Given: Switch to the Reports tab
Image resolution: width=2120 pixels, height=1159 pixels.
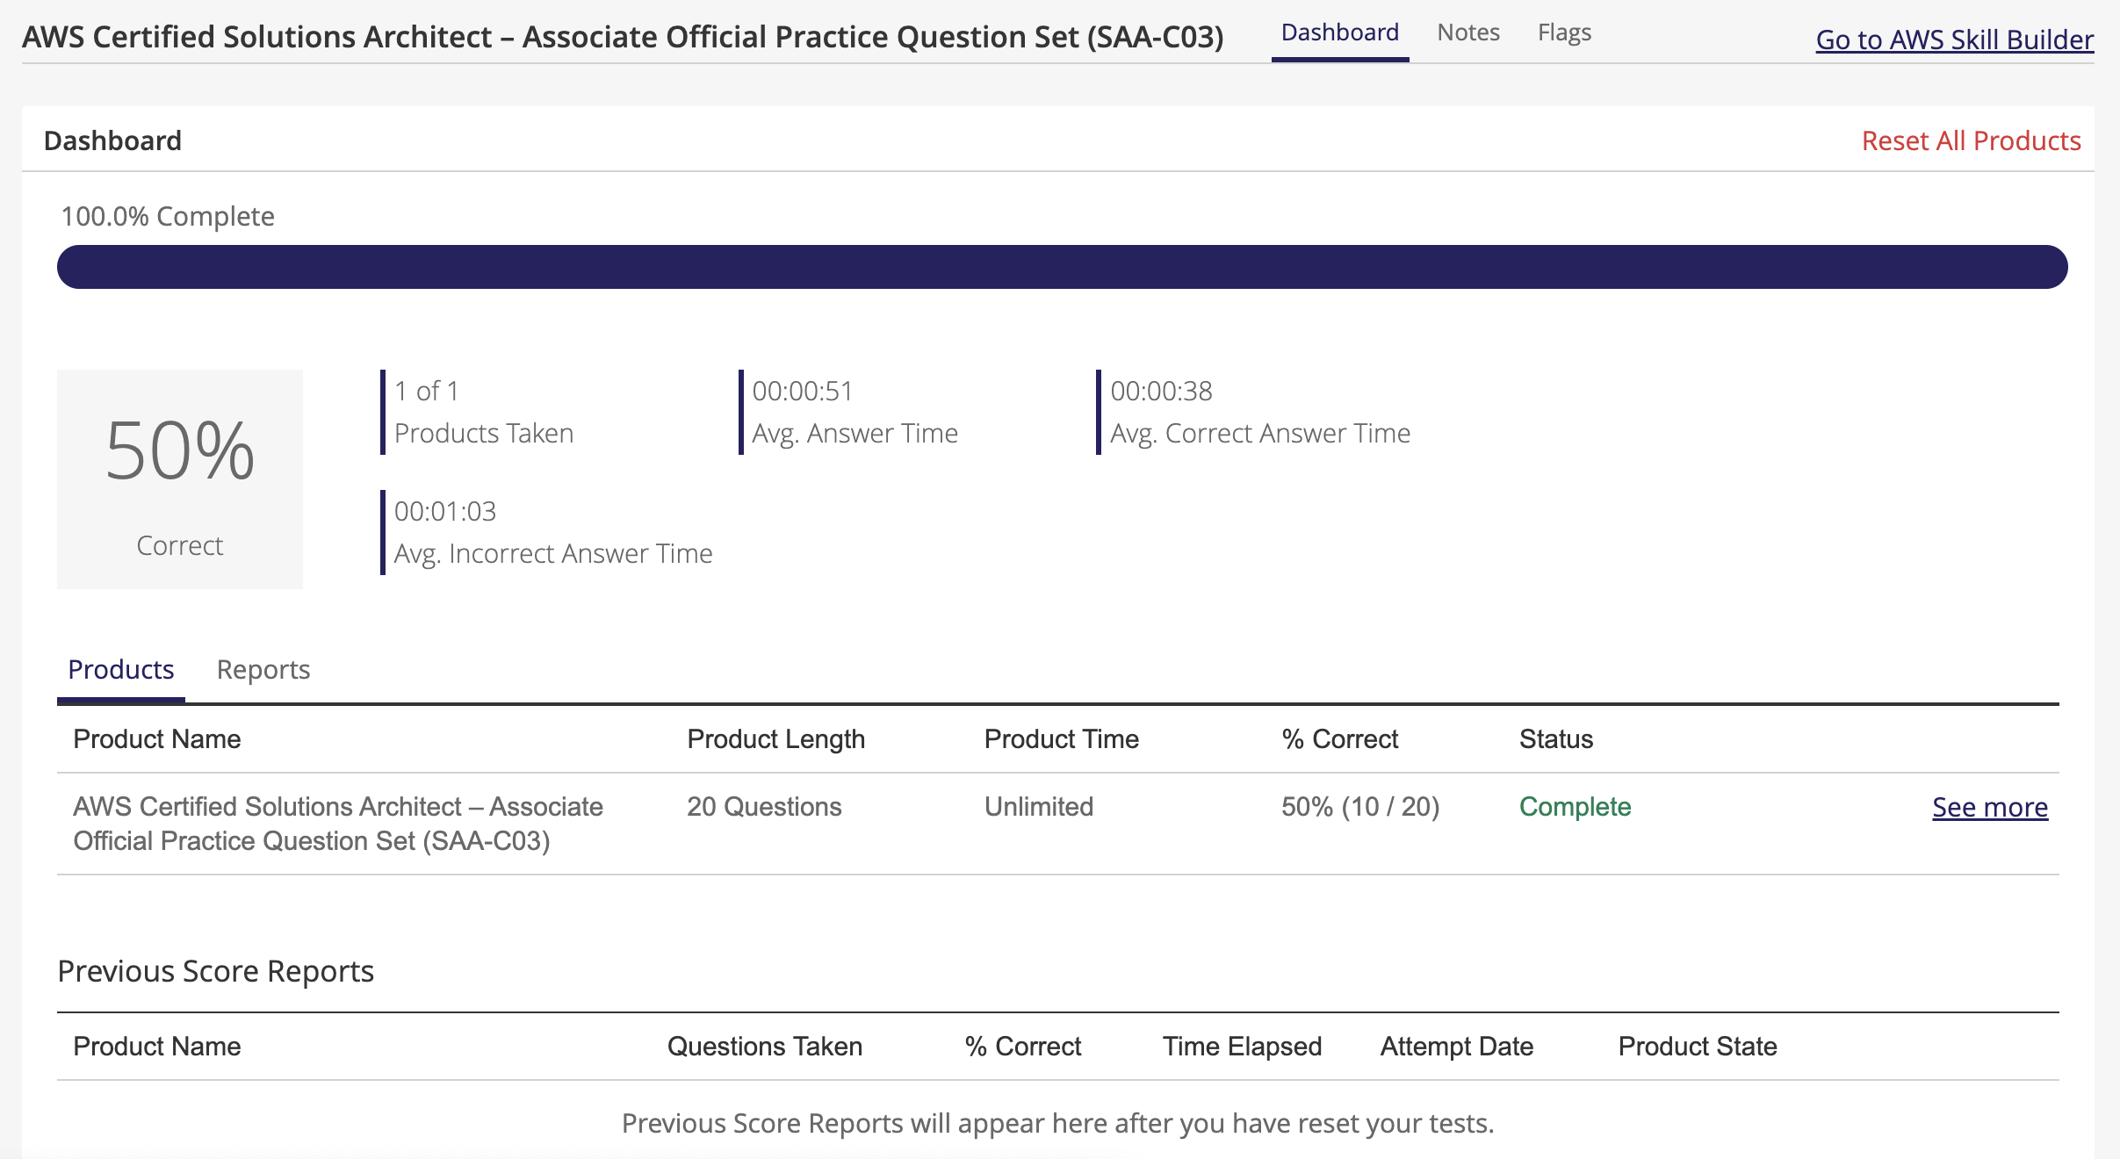Looking at the screenshot, I should click(x=263, y=670).
